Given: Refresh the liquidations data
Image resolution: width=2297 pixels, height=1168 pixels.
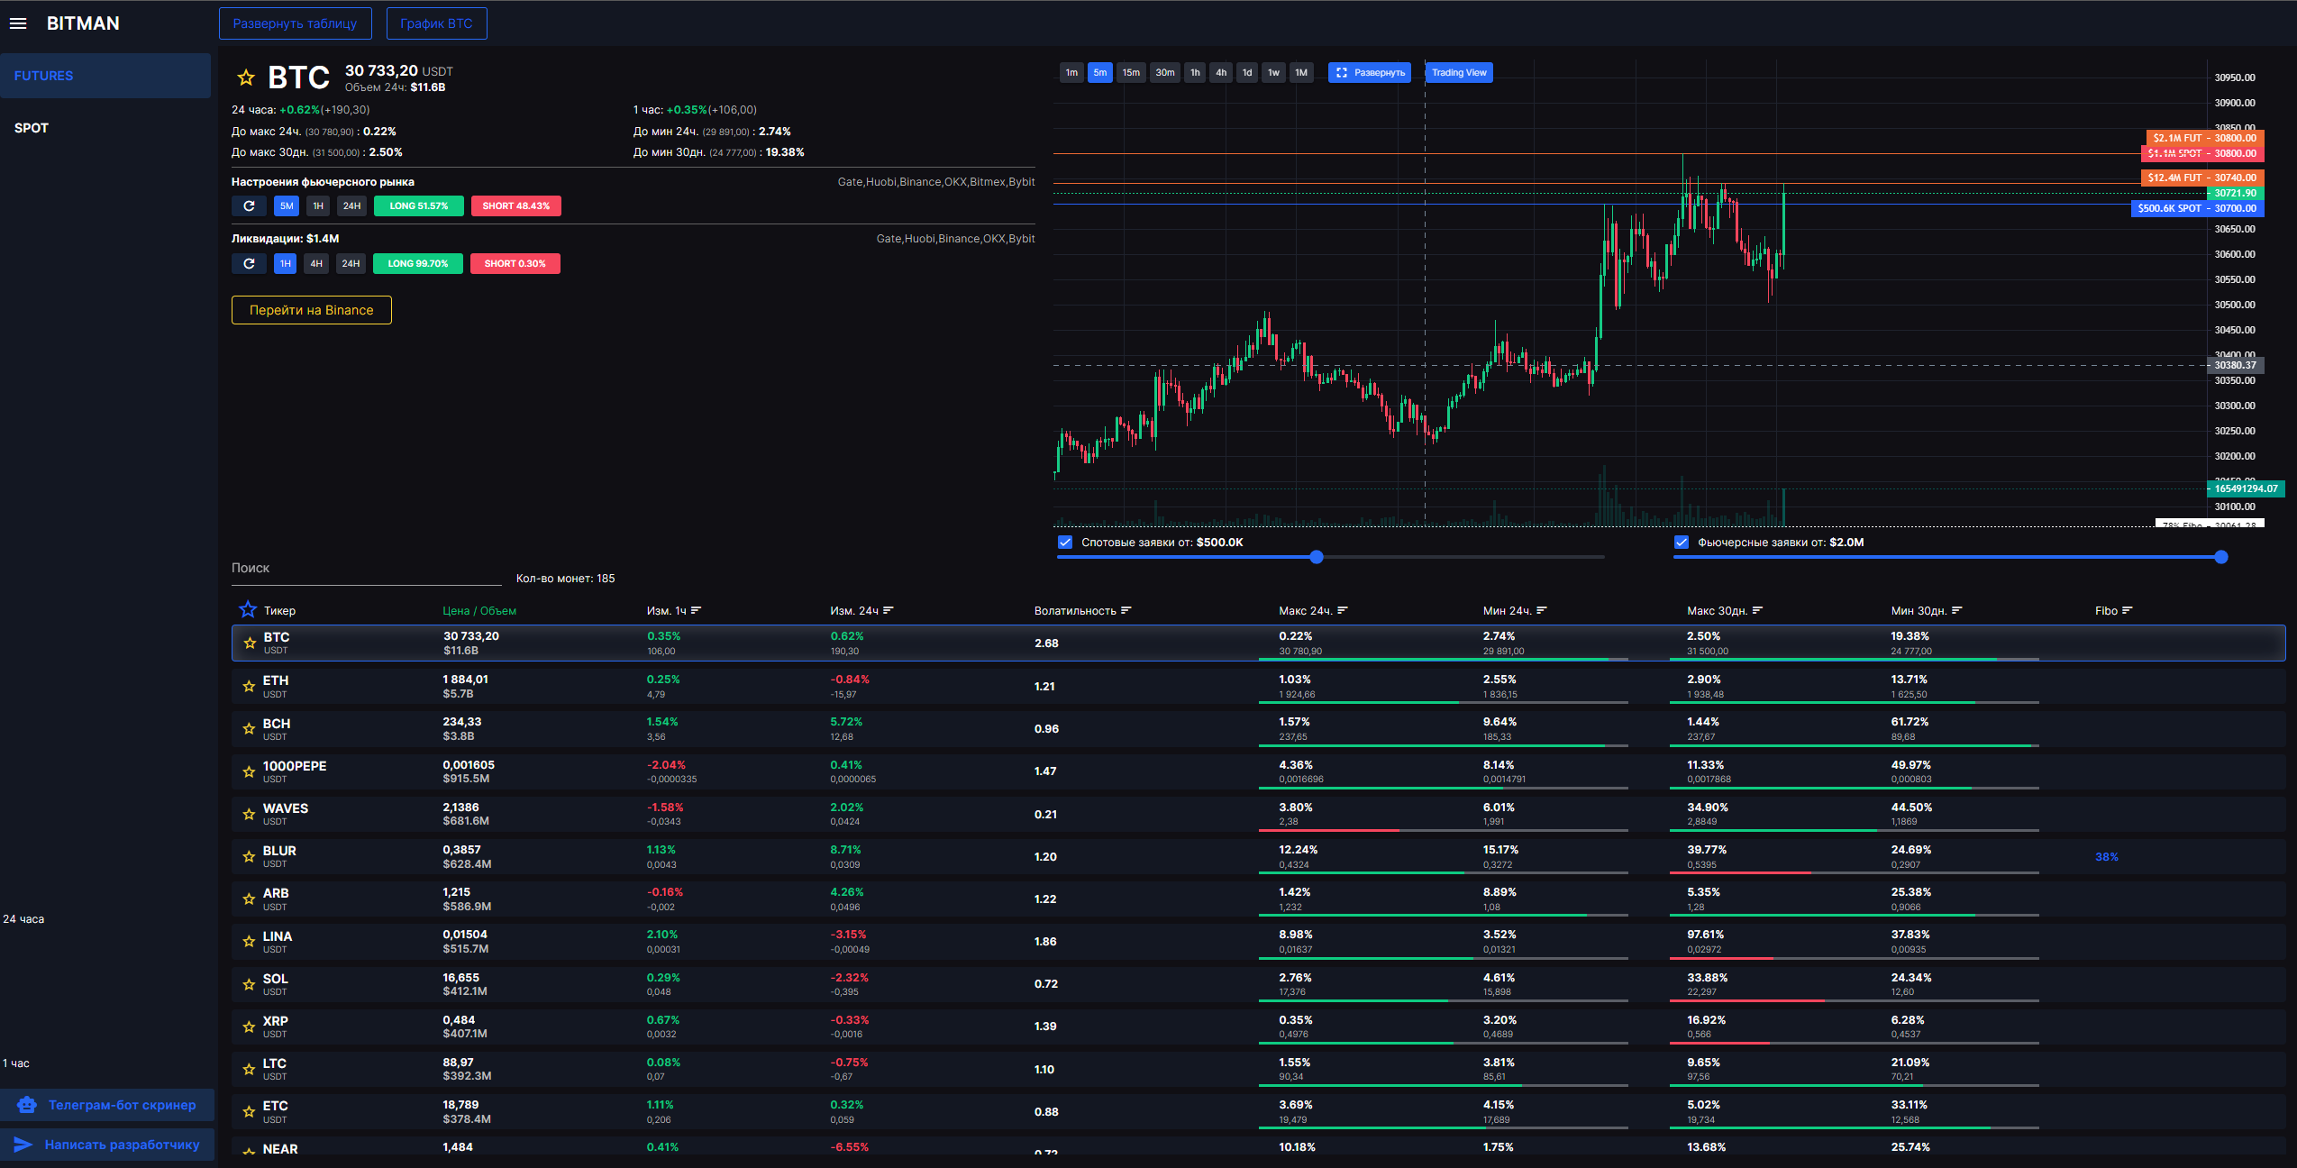Looking at the screenshot, I should coord(249,264).
